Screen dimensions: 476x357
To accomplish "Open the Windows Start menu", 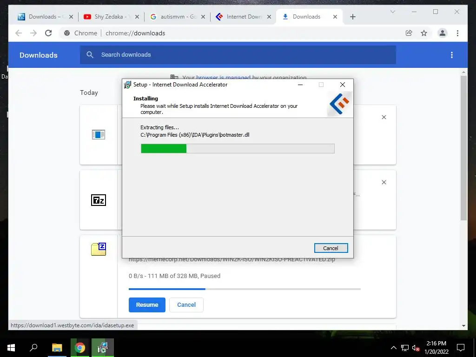I will pos(11,348).
